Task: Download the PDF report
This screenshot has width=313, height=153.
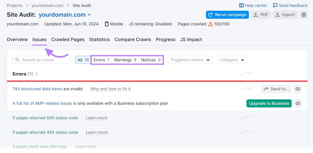Action: [x=261, y=15]
